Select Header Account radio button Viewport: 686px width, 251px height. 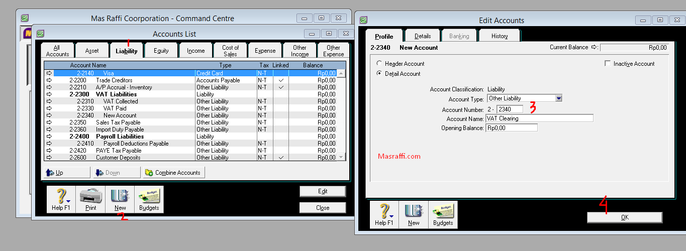[379, 64]
